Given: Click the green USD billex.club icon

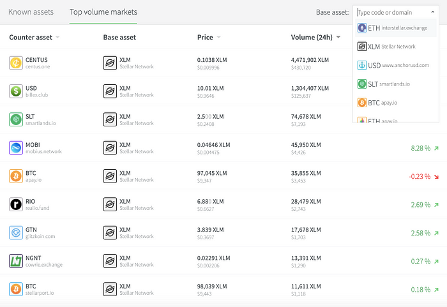Looking at the screenshot, I should (16, 91).
